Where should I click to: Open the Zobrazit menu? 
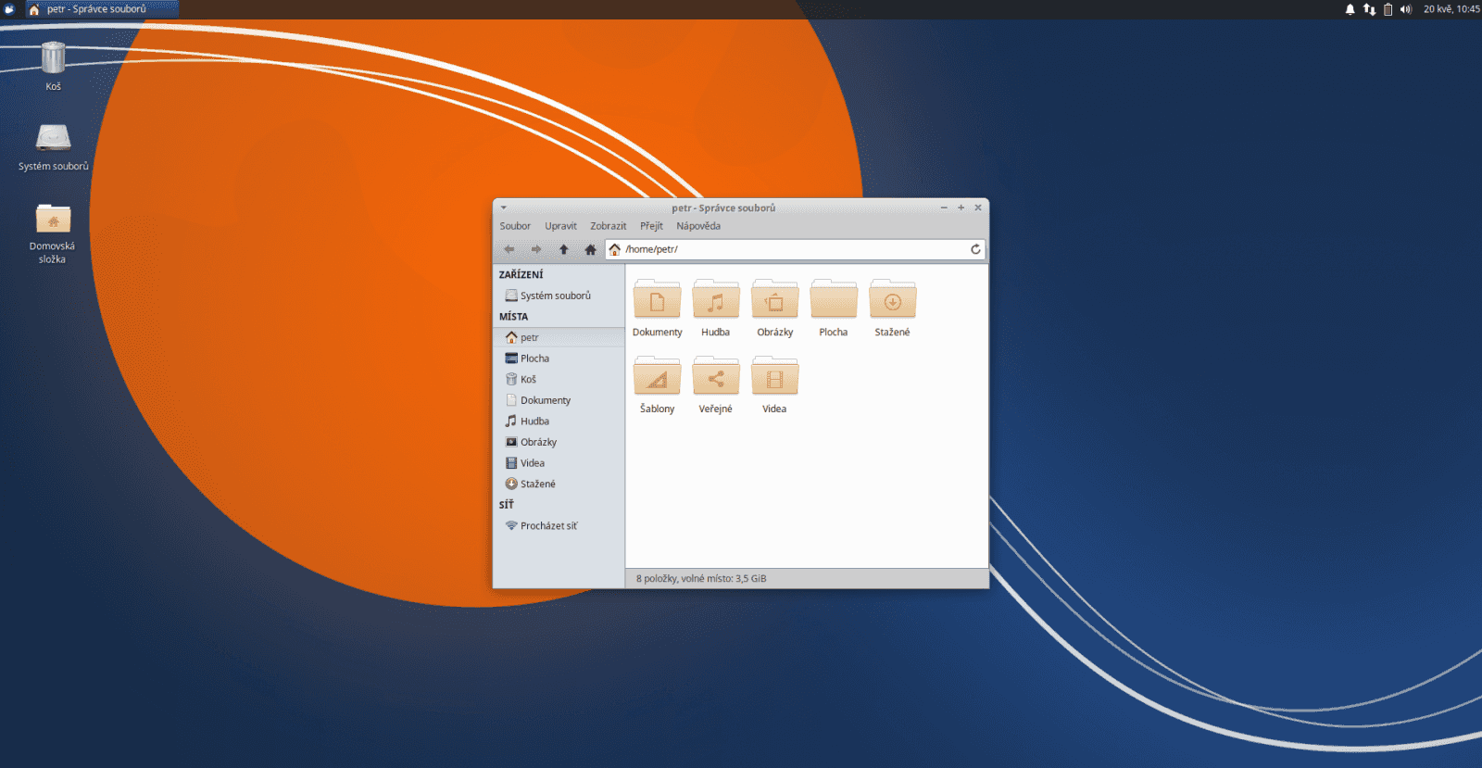pyautogui.click(x=608, y=226)
